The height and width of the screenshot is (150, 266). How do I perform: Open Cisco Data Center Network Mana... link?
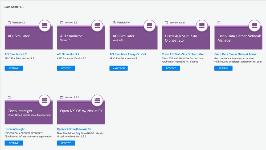236,54
